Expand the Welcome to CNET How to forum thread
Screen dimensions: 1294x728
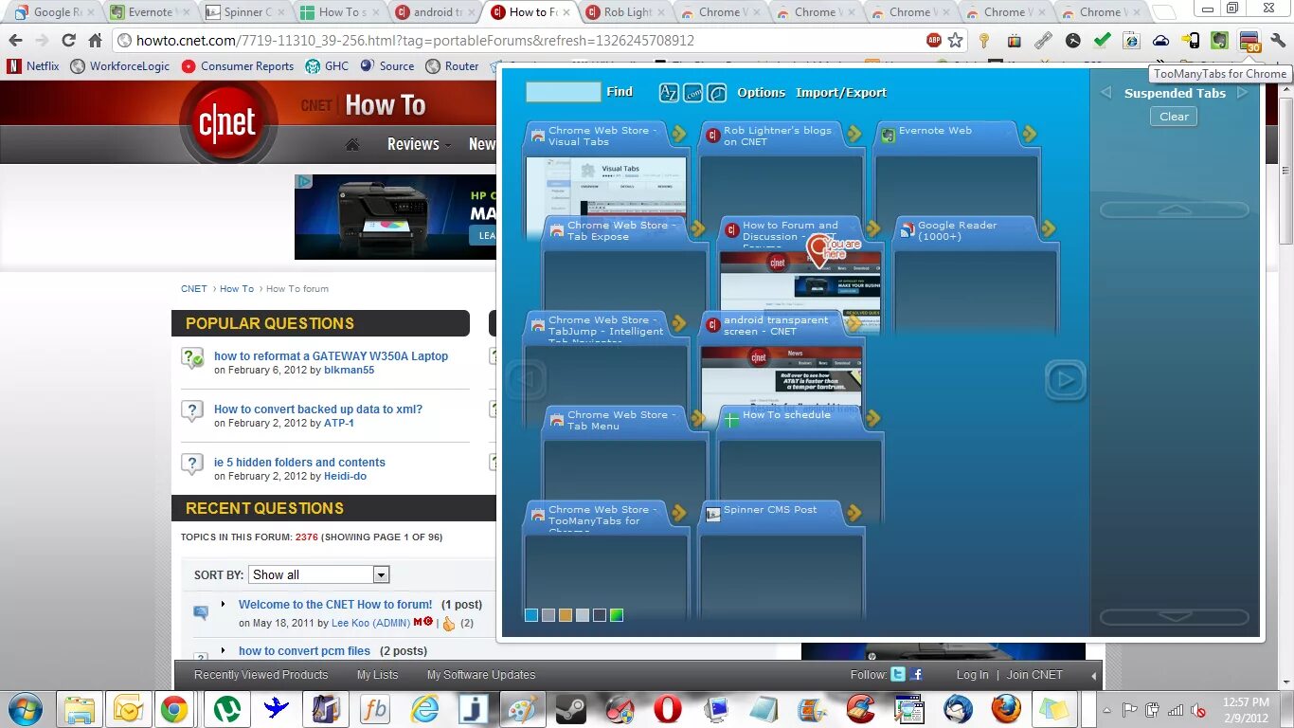pyautogui.click(x=224, y=604)
